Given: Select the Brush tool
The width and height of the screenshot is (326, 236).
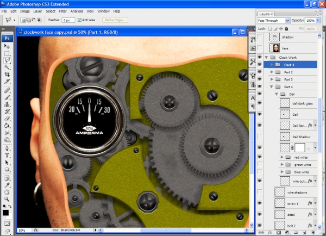Looking at the screenshot, I should [x=7, y=97].
